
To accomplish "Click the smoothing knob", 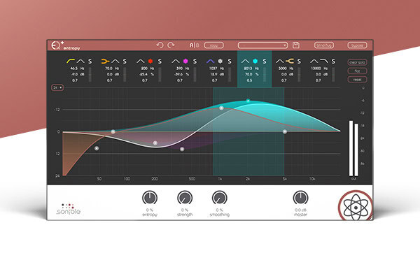I will (220, 198).
